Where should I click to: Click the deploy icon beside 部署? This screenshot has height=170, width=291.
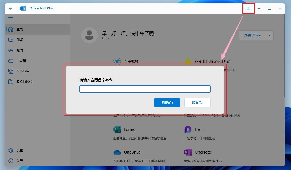(11, 40)
